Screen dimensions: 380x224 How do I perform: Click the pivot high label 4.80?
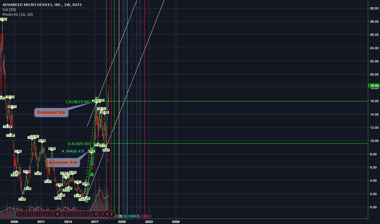coord(73,172)
